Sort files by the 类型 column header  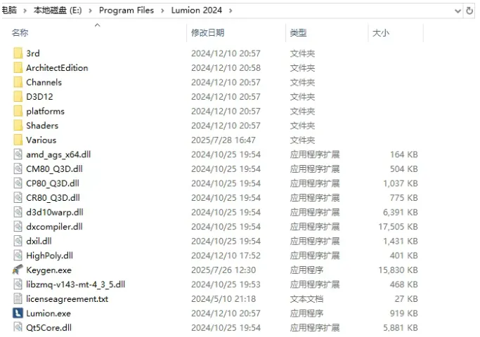click(x=298, y=32)
